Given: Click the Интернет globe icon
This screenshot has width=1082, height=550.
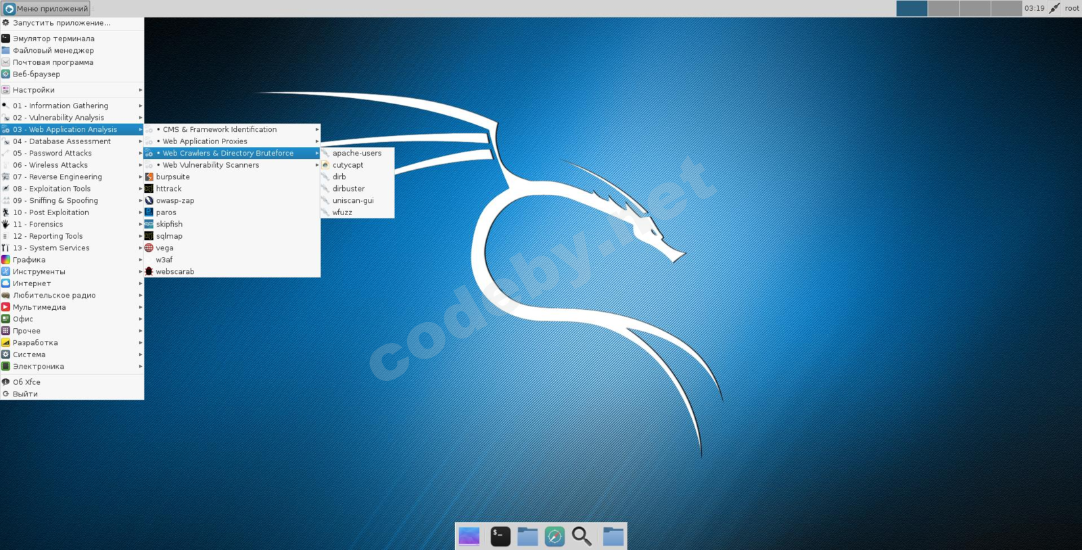Looking at the screenshot, I should [5, 283].
